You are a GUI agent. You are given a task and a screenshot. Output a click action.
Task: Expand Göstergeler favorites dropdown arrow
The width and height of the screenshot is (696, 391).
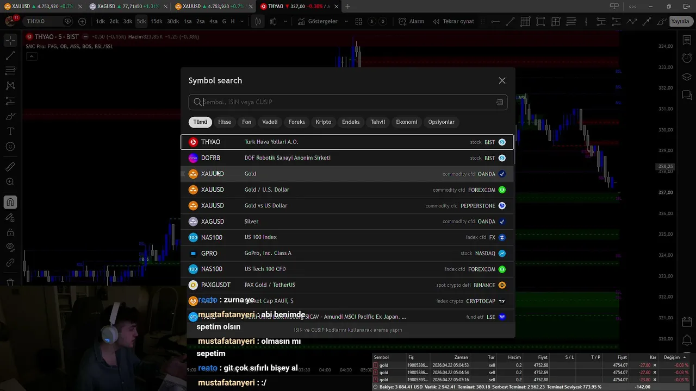(x=346, y=21)
